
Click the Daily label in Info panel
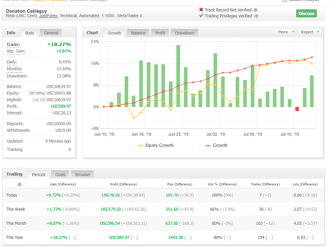pos(12,62)
